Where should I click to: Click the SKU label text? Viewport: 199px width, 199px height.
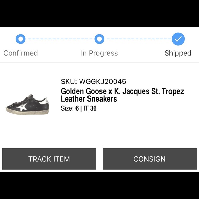pyautogui.click(x=69, y=81)
